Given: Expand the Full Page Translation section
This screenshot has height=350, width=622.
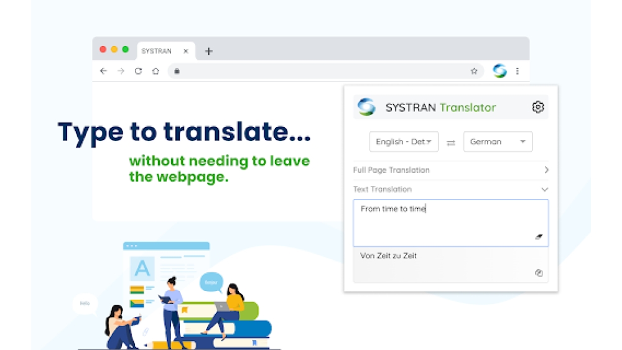Looking at the screenshot, I should click(x=450, y=170).
